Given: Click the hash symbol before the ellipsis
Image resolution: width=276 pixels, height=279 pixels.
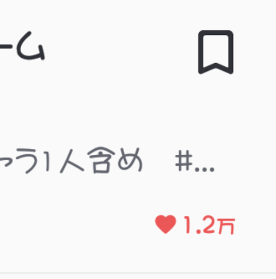Looking at the screenshot, I should coord(184,161).
